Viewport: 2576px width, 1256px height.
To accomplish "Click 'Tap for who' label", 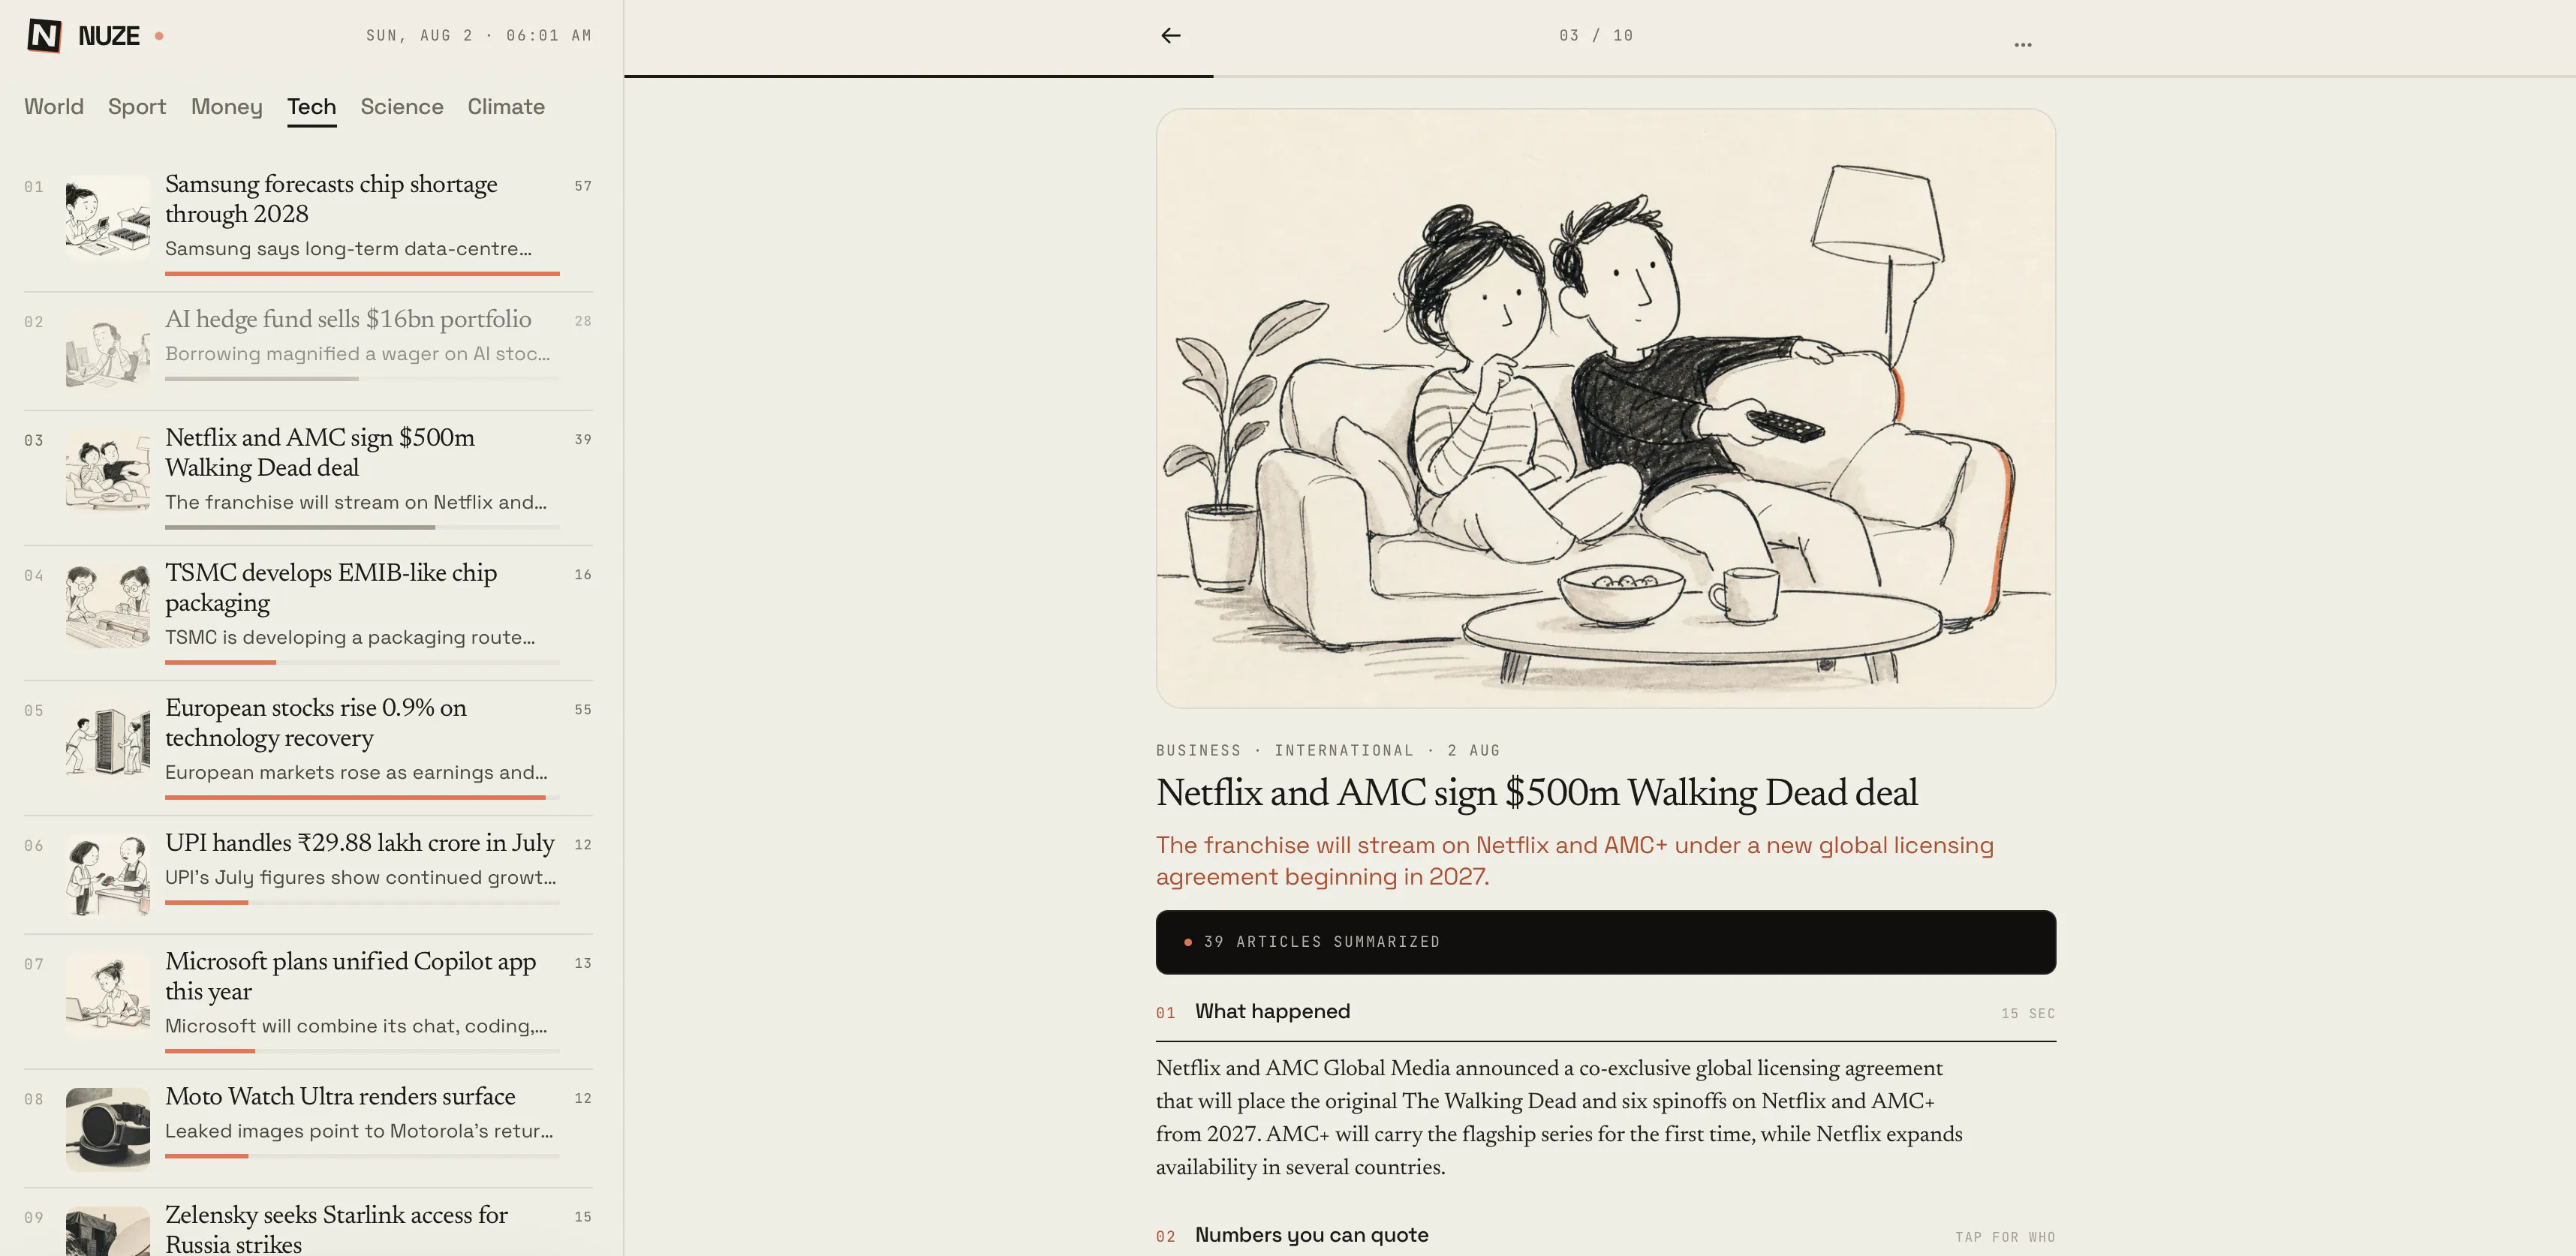I will 2005,1237.
